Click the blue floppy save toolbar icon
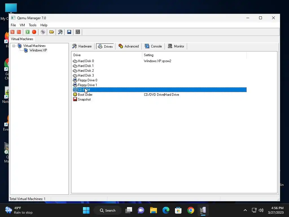 69,32
